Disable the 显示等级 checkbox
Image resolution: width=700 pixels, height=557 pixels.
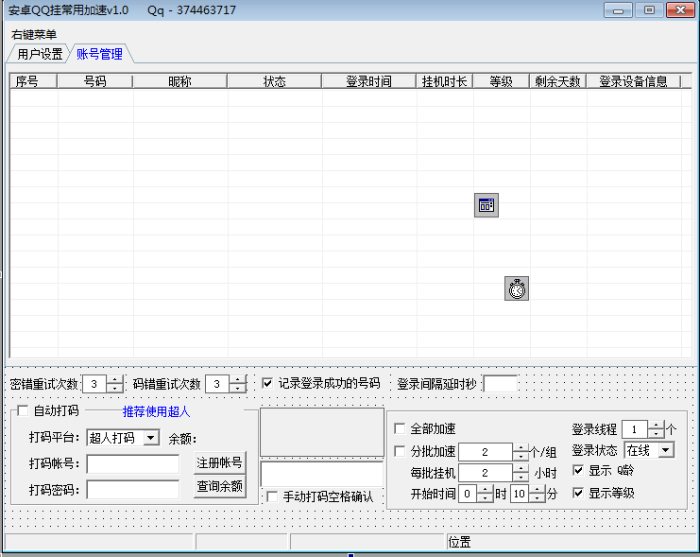pos(578,493)
